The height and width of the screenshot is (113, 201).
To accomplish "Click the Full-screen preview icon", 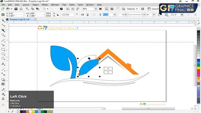I will 100,9.
